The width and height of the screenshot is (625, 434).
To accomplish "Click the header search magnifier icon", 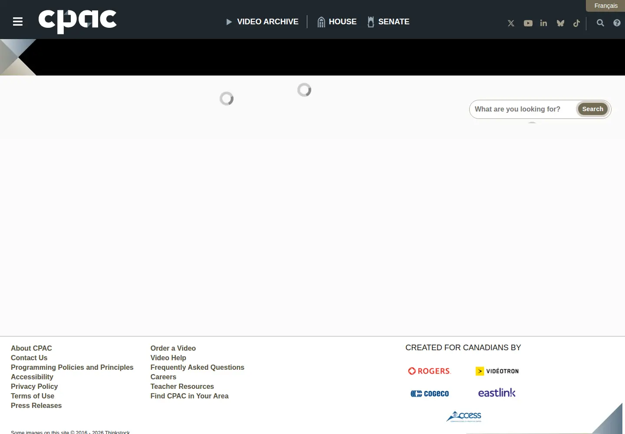I will click(600, 23).
